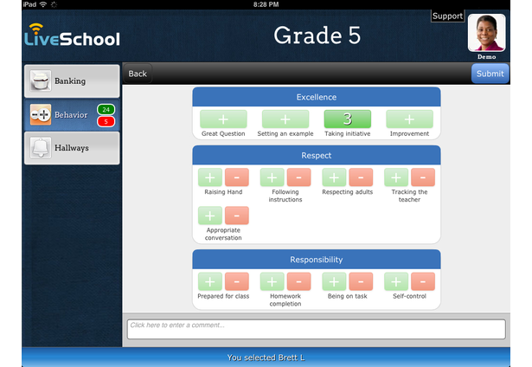Click the iPad Wi-Fi status icon
The height and width of the screenshot is (367, 532).
point(43,4)
